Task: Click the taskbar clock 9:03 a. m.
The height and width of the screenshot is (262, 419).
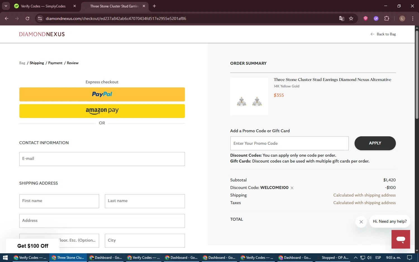Action: pyautogui.click(x=393, y=258)
